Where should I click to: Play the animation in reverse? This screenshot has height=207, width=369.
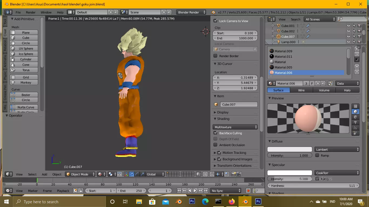190,191
